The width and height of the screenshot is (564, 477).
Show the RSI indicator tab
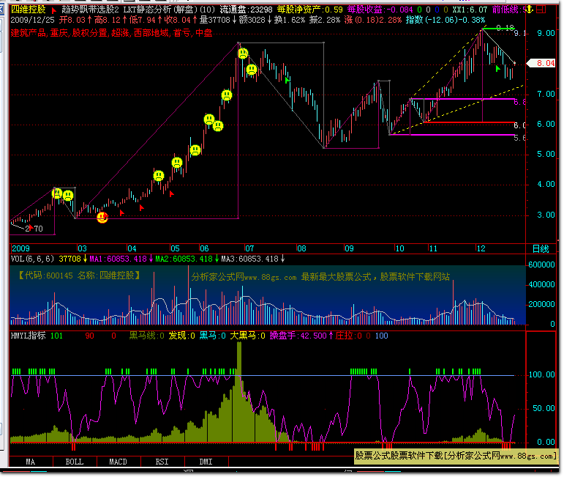[x=162, y=462]
